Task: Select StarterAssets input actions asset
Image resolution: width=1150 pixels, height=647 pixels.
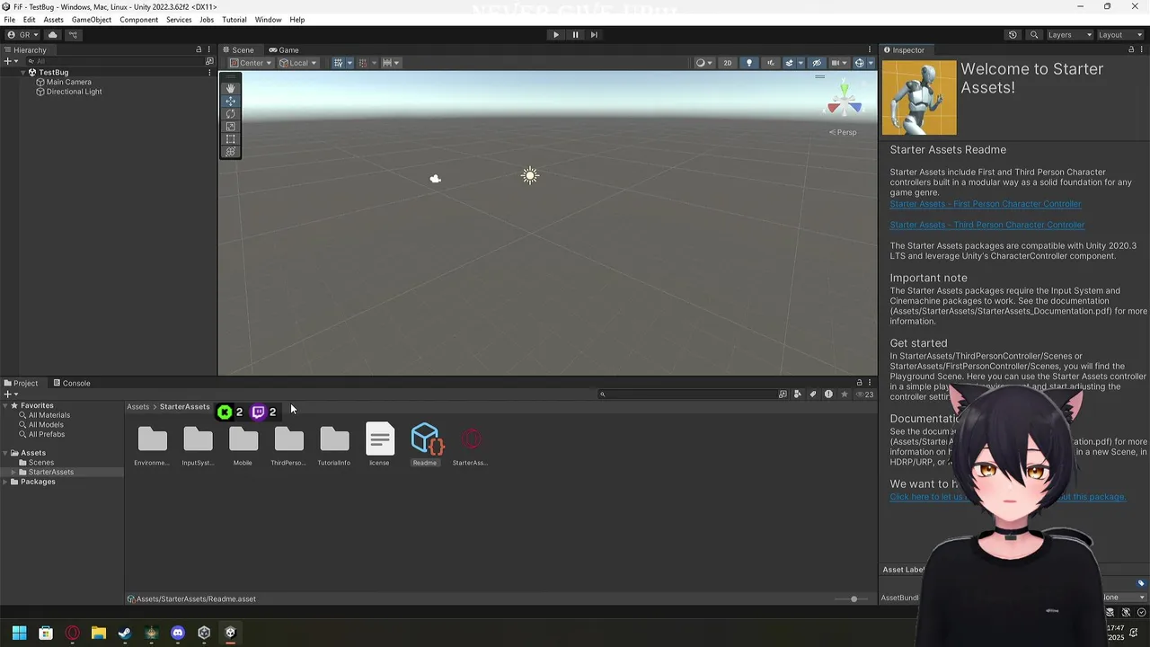Action: 471,445
